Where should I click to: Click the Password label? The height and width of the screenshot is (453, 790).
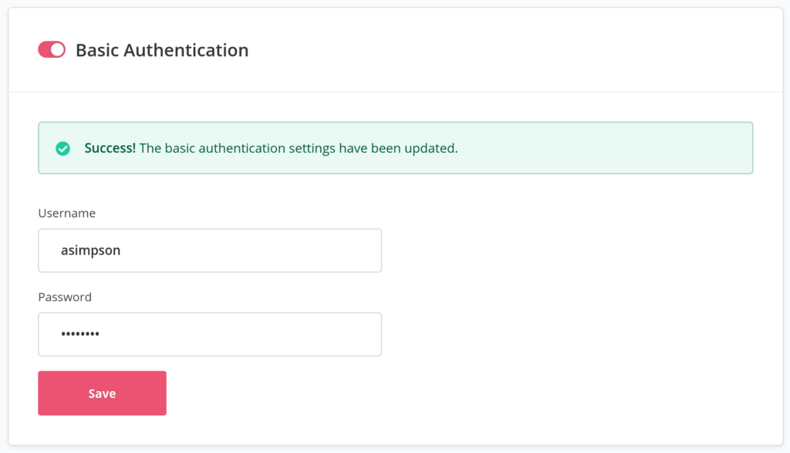[64, 296]
